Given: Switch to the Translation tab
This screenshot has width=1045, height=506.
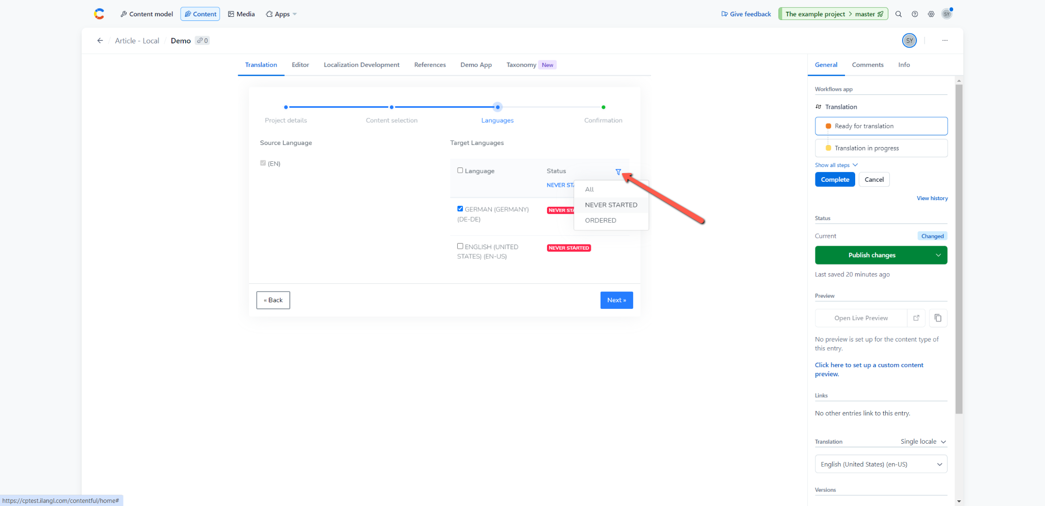Looking at the screenshot, I should click(x=261, y=65).
